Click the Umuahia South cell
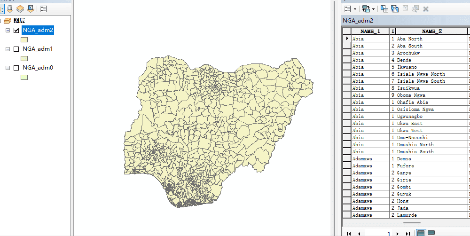This screenshot has height=236, width=470. [432, 151]
